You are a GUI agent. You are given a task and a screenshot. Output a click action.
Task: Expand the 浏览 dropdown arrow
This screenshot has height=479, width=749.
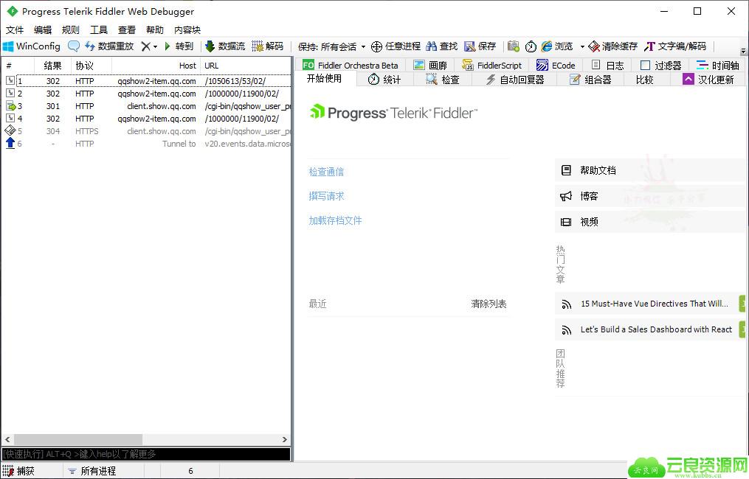point(581,46)
